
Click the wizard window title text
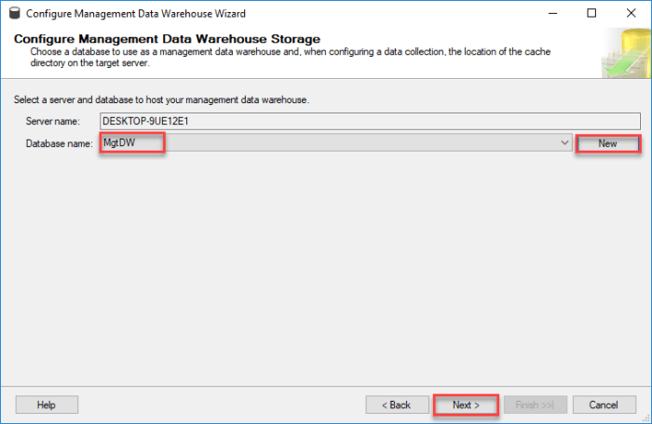tap(136, 14)
